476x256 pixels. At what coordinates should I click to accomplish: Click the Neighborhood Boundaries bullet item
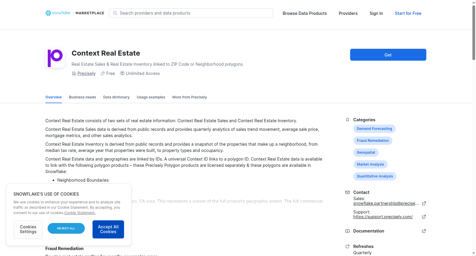point(83,180)
